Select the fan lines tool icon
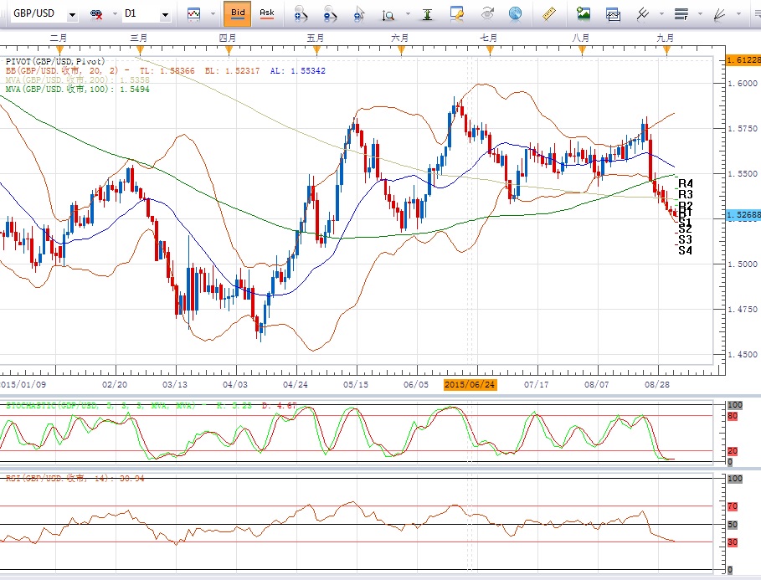The image size is (761, 580). (x=719, y=14)
